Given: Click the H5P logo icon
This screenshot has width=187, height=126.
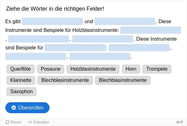Looking at the screenshot, I should 180,122.
